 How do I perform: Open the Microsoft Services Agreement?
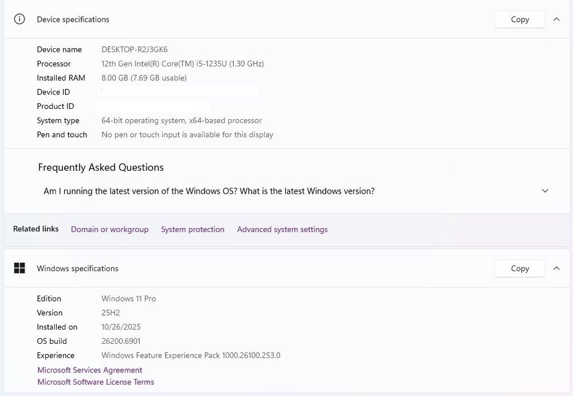[90, 370]
